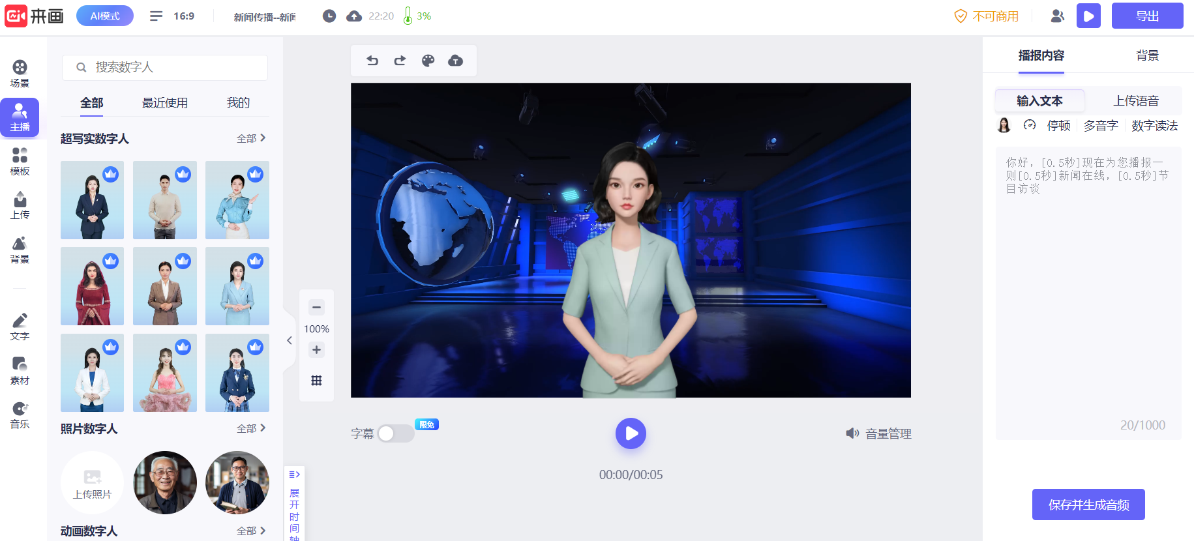Open the 背景 sidebar panel
Viewport: 1194px width, 541px height.
point(20,250)
